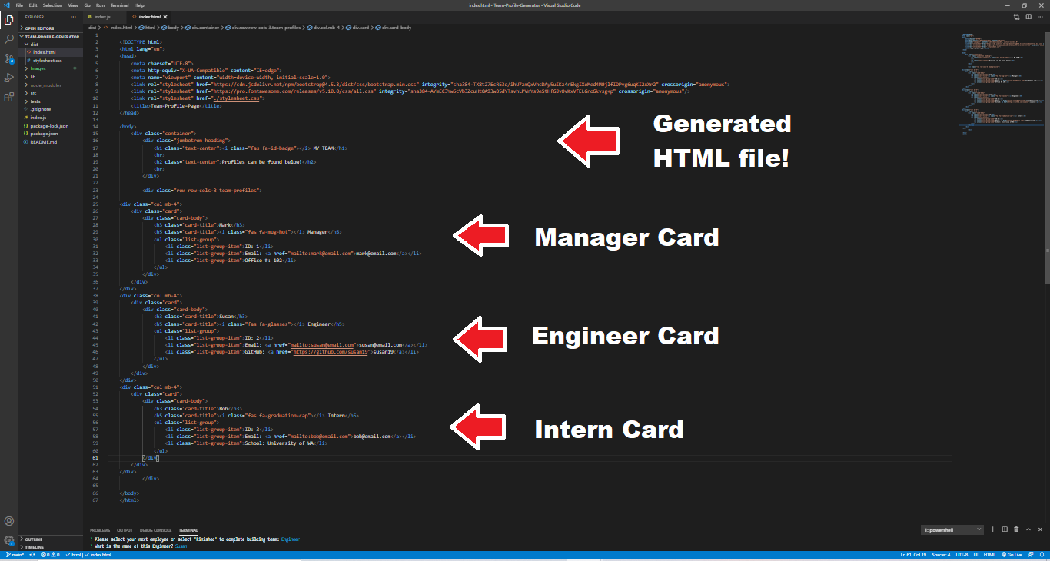The height and width of the screenshot is (561, 1050).
Task: Open Search in the Activity Bar
Action: (9, 38)
